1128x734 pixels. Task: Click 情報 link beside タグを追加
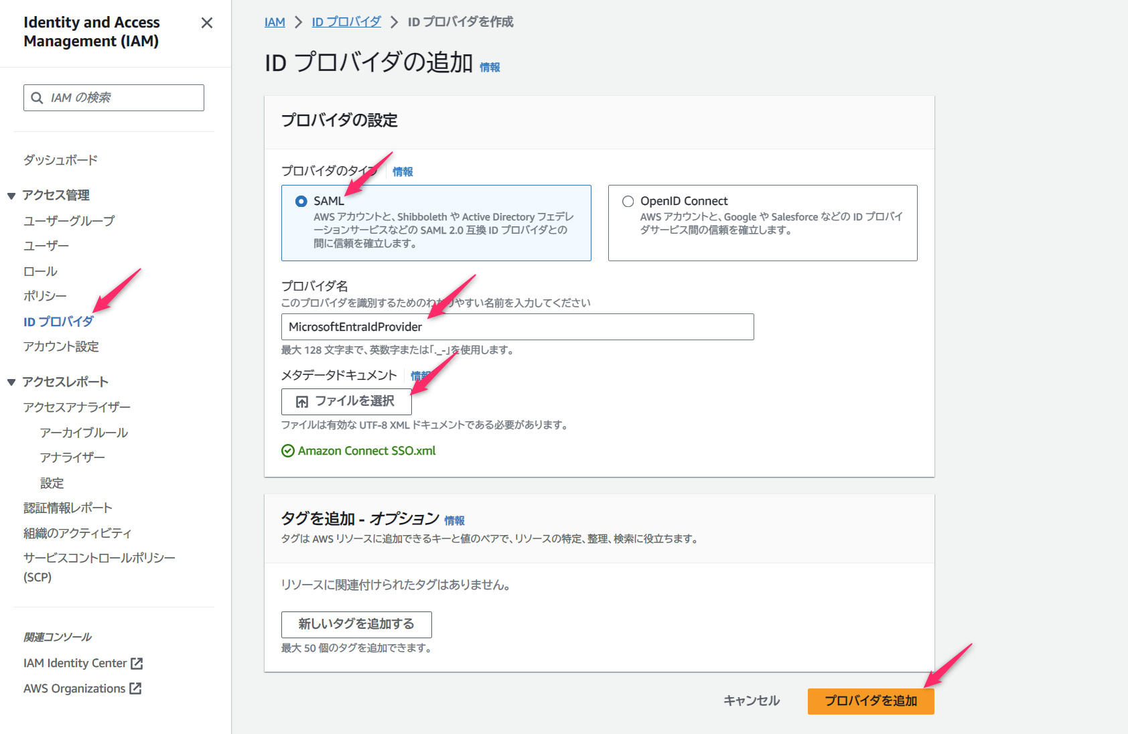click(x=454, y=520)
